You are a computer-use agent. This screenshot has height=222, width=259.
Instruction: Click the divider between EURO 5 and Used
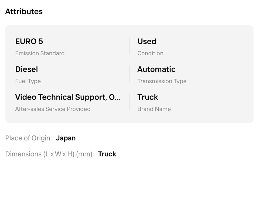point(130,46)
